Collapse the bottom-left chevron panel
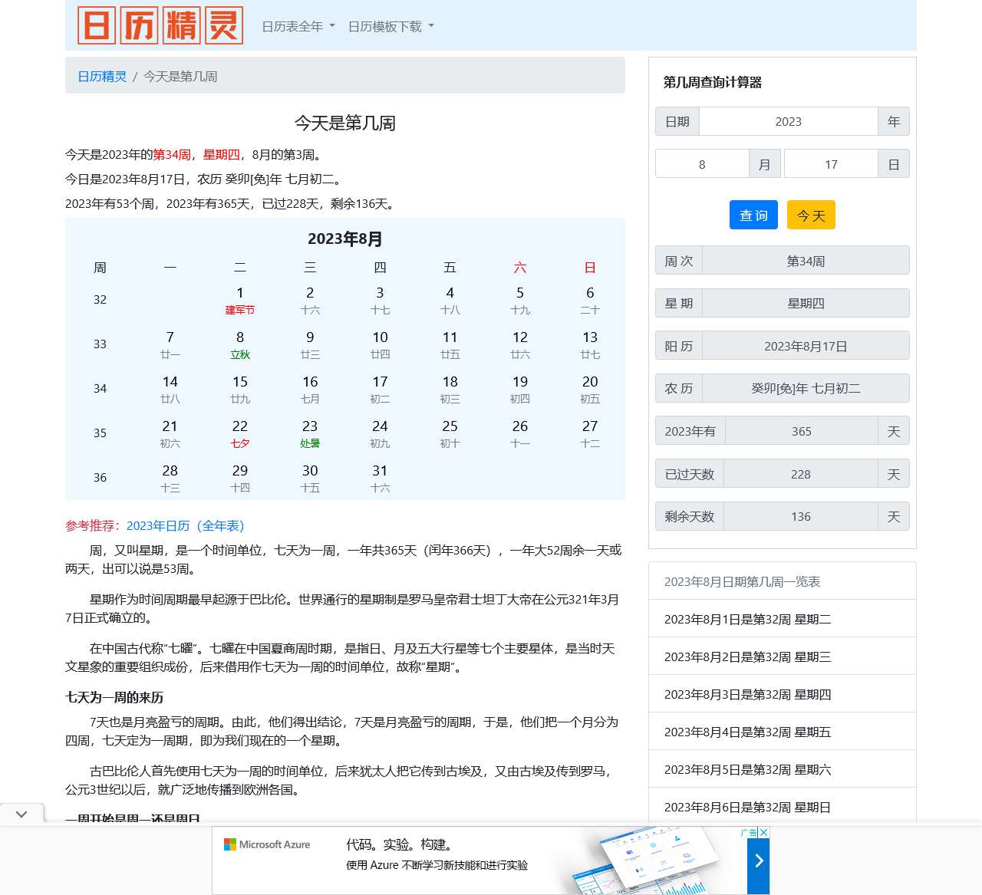The width and height of the screenshot is (982, 895). [21, 814]
